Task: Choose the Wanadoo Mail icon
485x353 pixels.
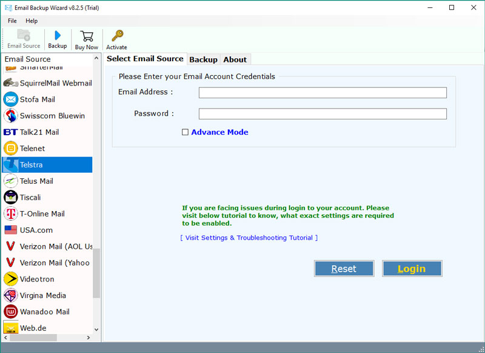Action: (x=10, y=312)
